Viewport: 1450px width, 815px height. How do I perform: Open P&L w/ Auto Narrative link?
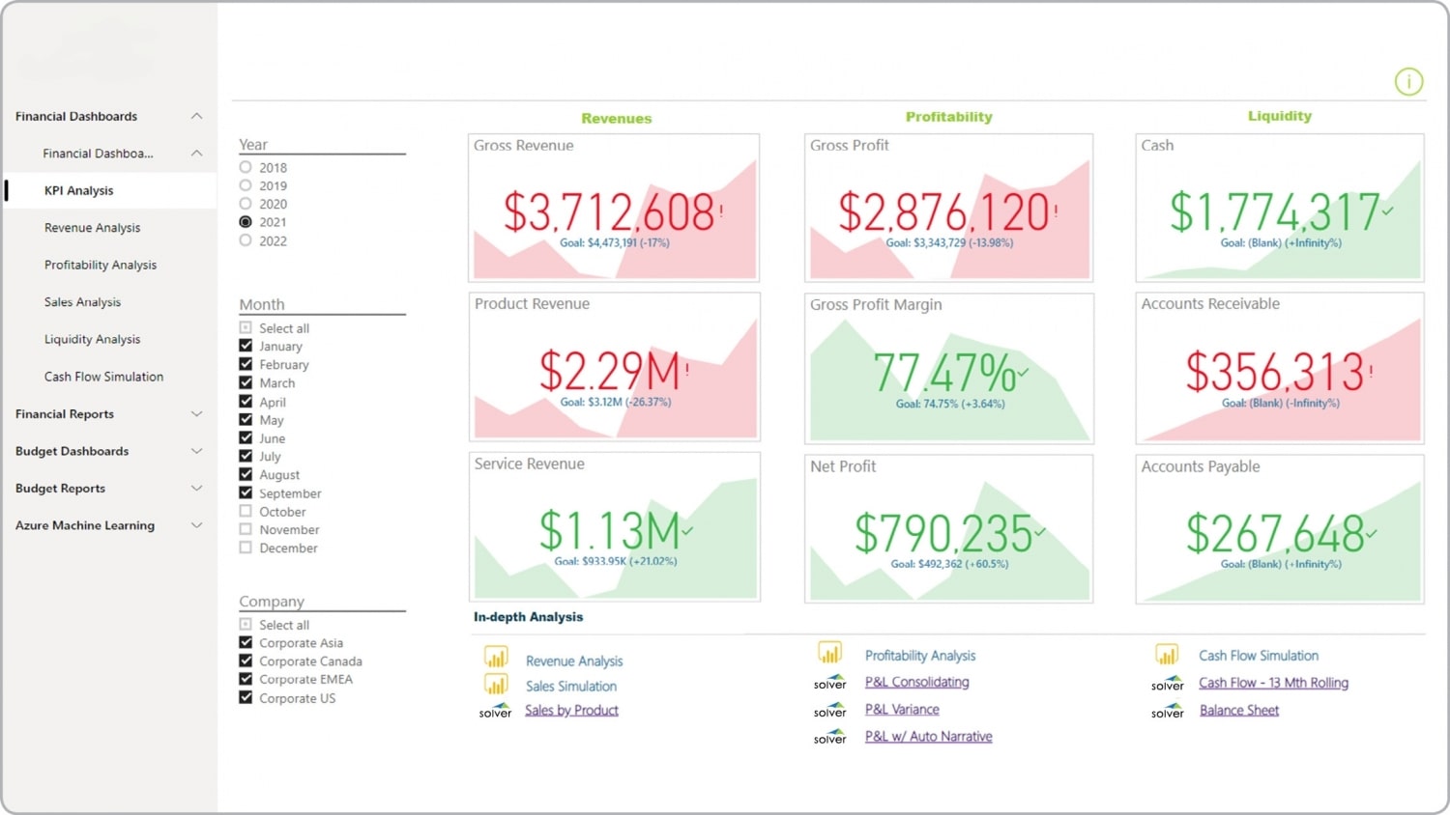point(928,736)
